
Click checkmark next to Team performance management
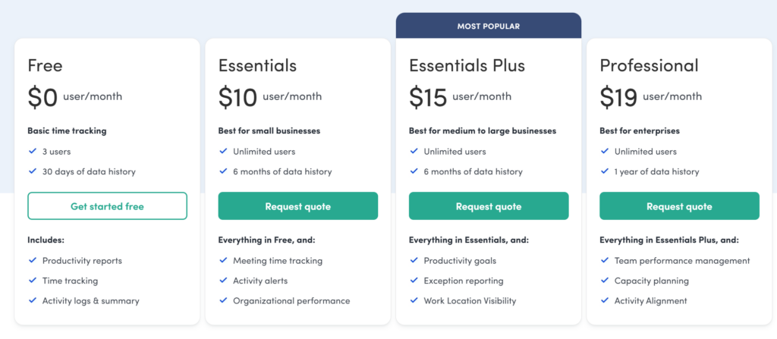(x=604, y=261)
